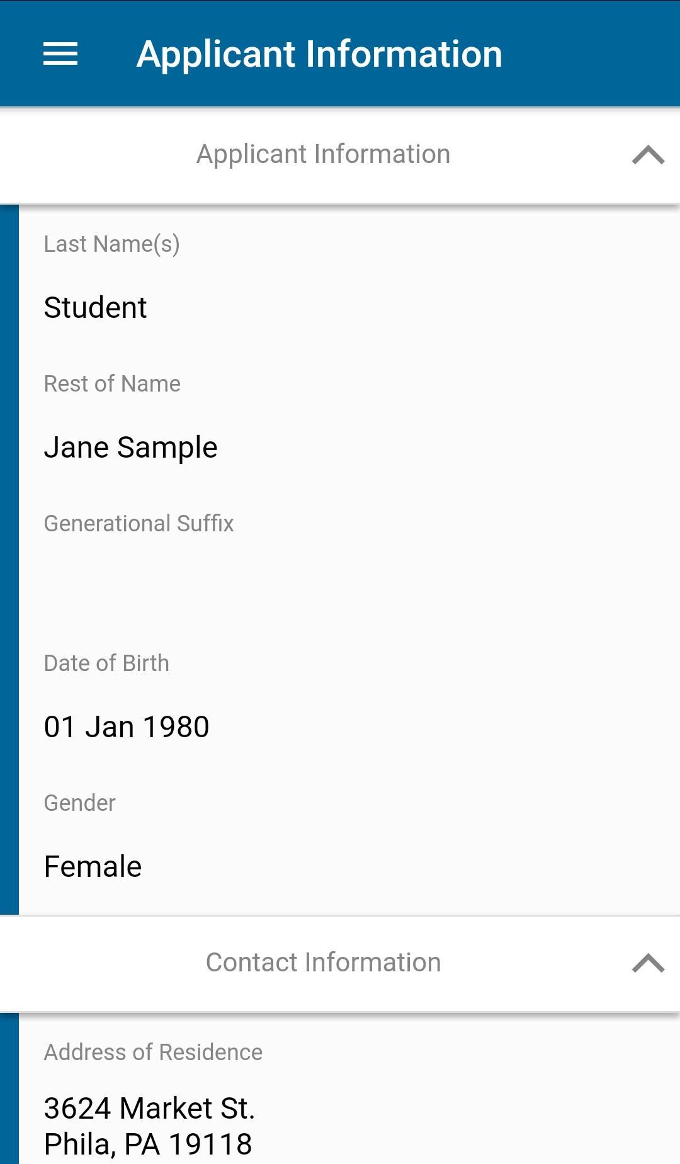This screenshot has width=680, height=1164.
Task: Click the Generational Suffix label
Action: [139, 524]
